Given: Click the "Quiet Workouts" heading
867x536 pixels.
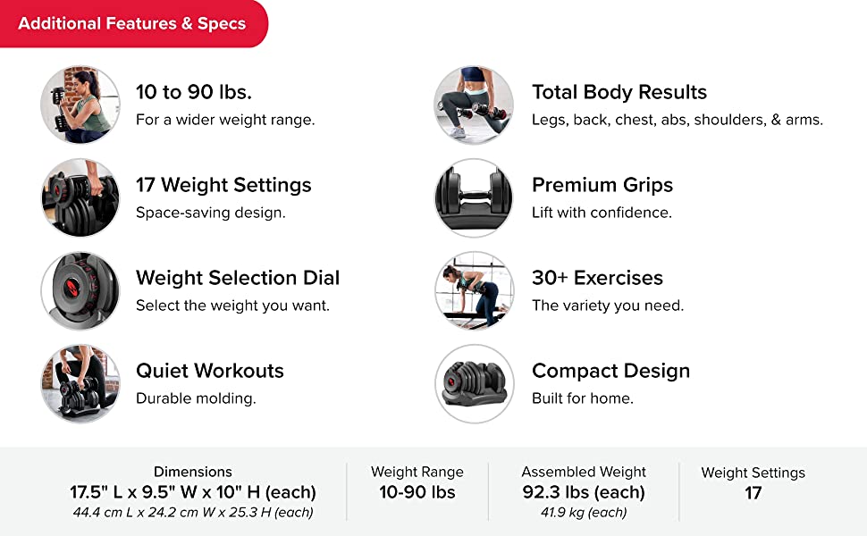Looking at the screenshot, I should 210,371.
